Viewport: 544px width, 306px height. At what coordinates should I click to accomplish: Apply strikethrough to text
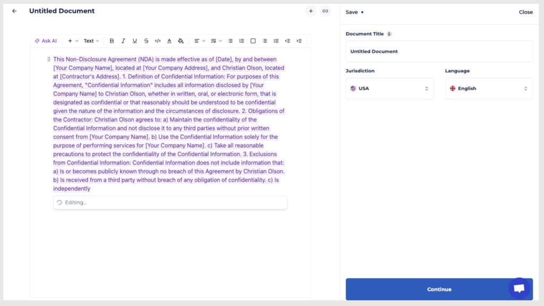(x=146, y=41)
